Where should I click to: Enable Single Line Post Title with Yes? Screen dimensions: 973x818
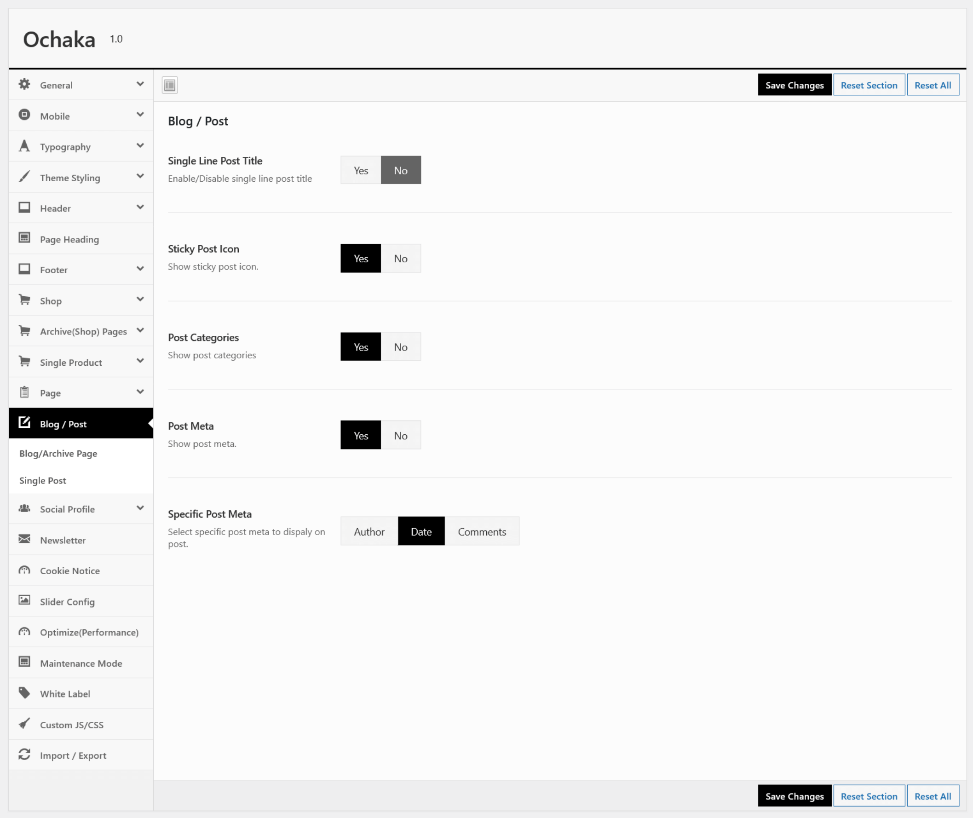360,170
